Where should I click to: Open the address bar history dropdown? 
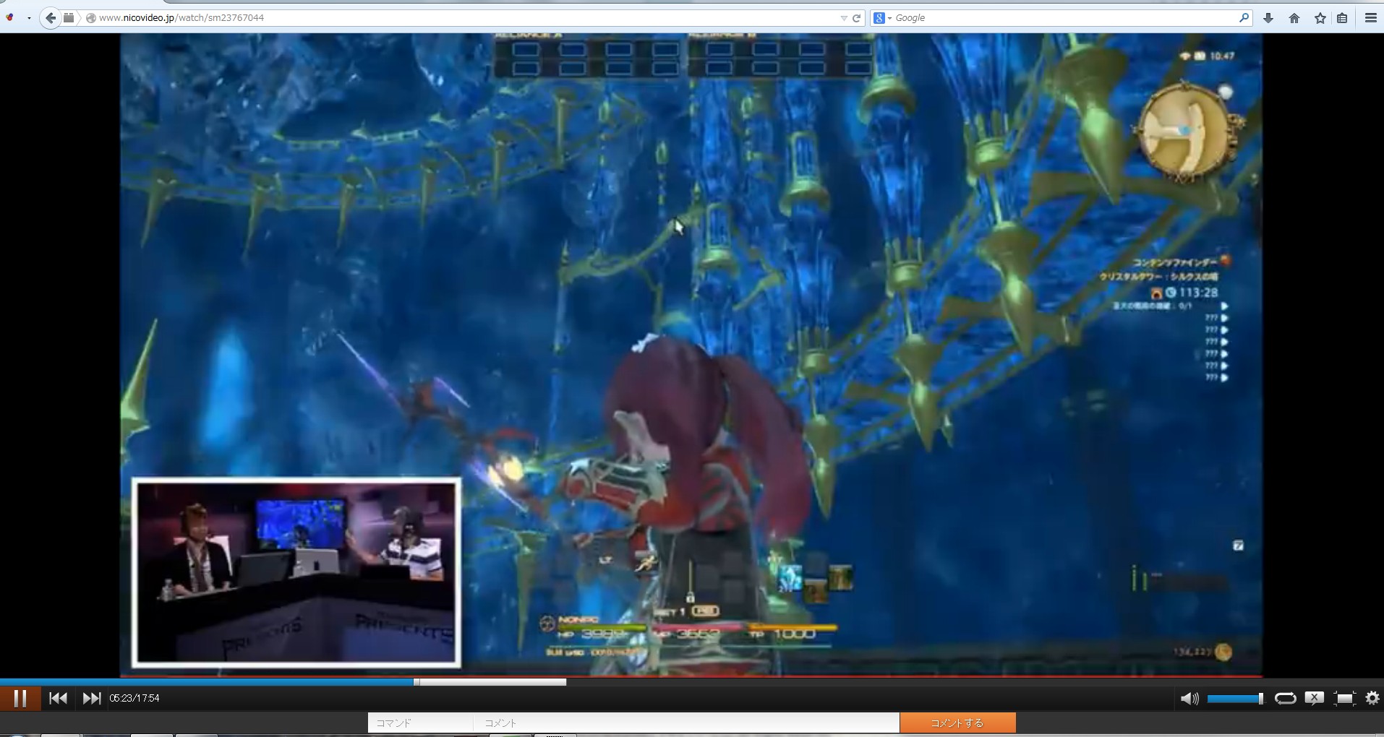843,18
